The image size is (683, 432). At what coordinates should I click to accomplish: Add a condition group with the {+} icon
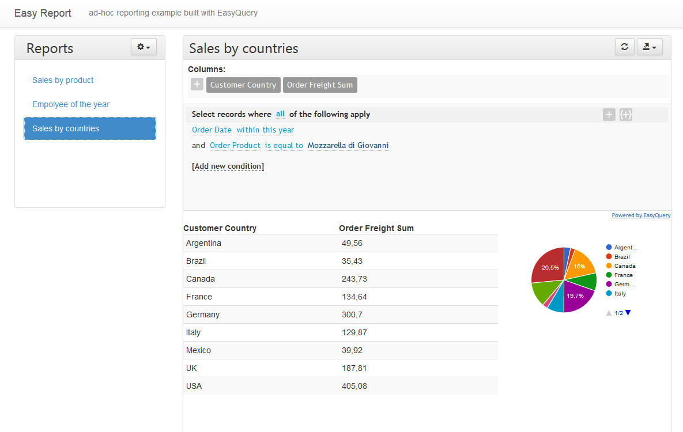626,114
